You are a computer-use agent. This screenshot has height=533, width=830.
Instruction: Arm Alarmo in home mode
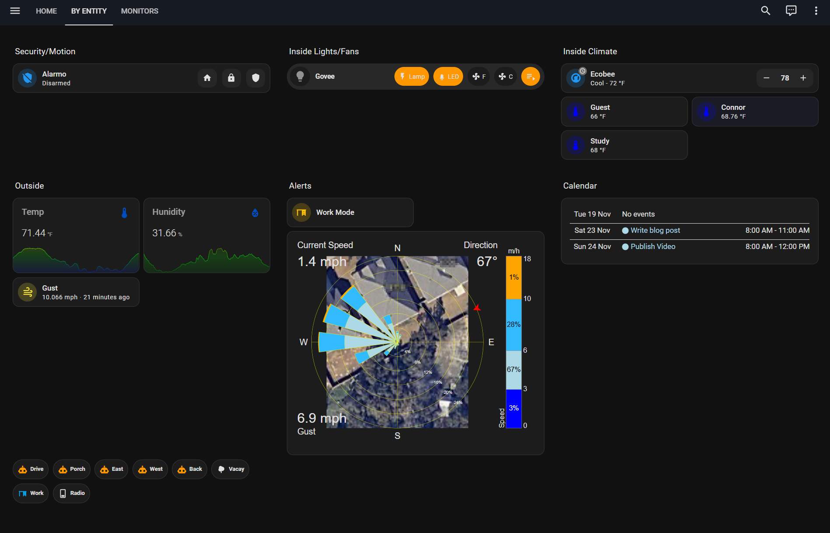(207, 78)
